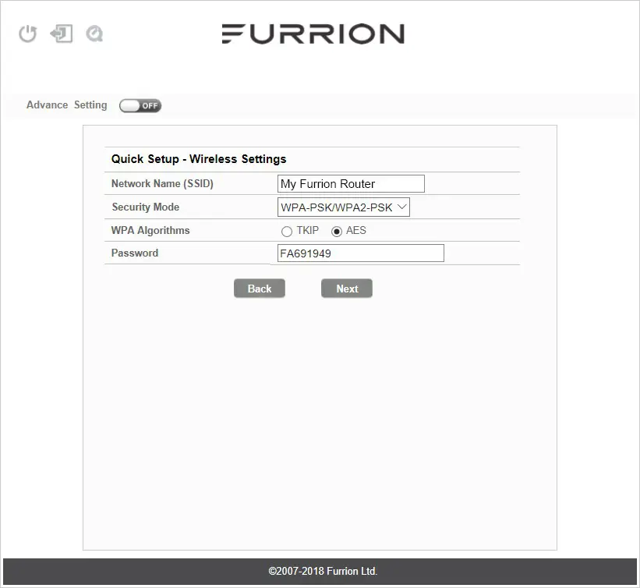Click the WPA Algorithms row label
The width and height of the screenshot is (640, 588).
click(x=149, y=231)
